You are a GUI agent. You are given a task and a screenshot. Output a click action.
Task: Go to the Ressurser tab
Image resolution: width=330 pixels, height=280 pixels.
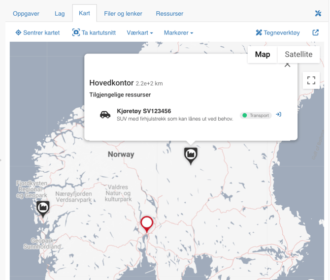(x=169, y=14)
